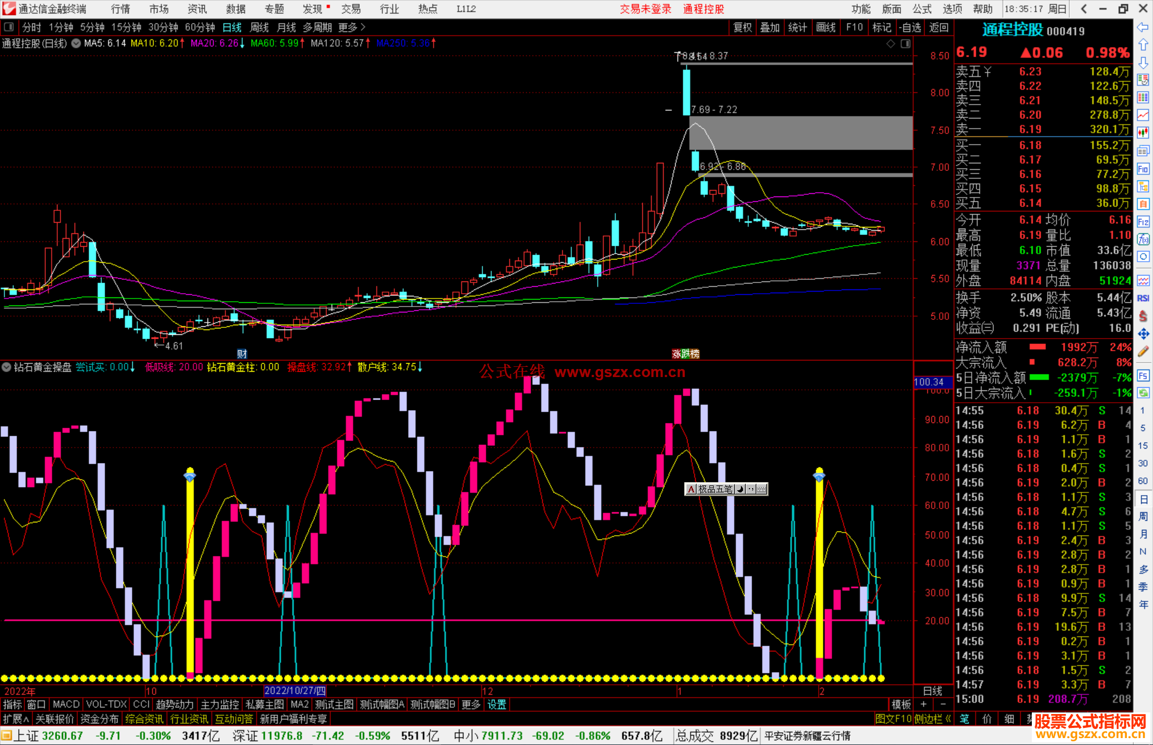Click the 综合资讯 link
Screen dimensions: 1153x745
(144, 719)
